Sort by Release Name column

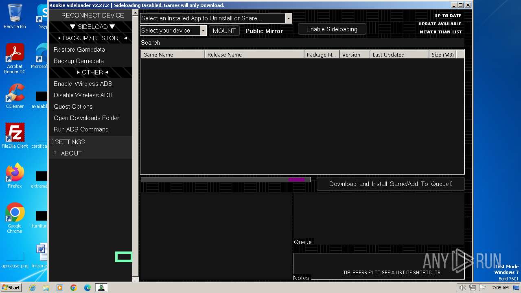point(254,55)
